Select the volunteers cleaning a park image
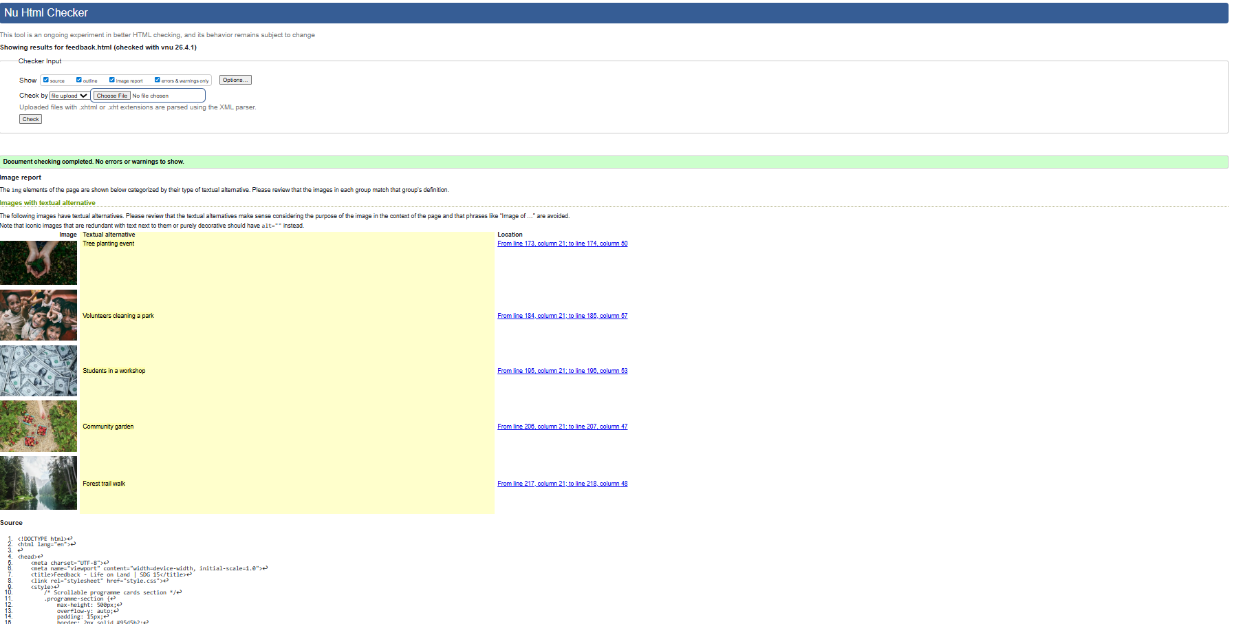This screenshot has width=1254, height=624. [x=39, y=315]
